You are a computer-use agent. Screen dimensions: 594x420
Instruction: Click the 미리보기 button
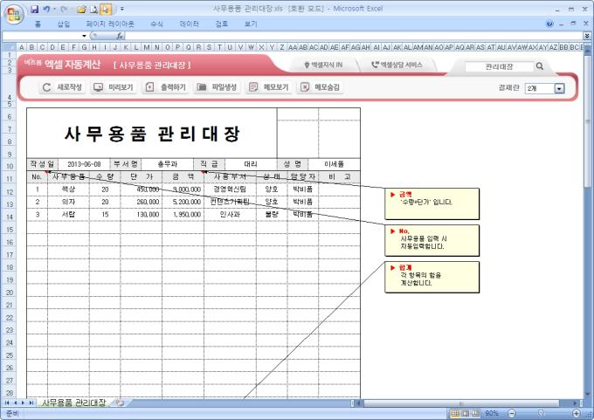tap(114, 87)
